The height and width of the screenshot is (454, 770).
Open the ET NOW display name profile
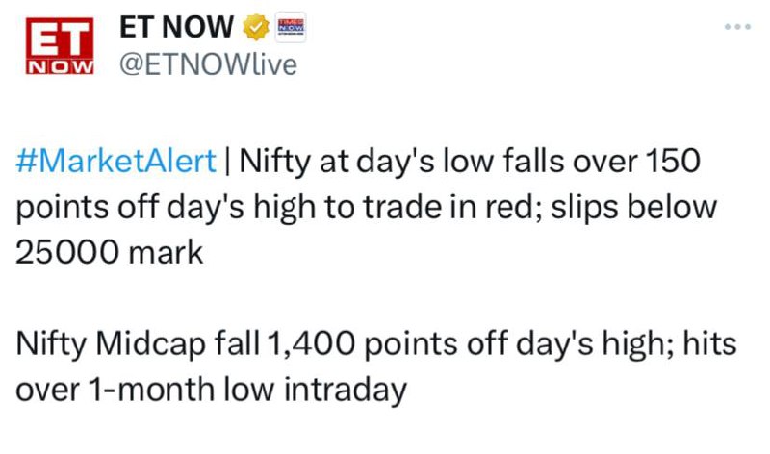tap(177, 27)
